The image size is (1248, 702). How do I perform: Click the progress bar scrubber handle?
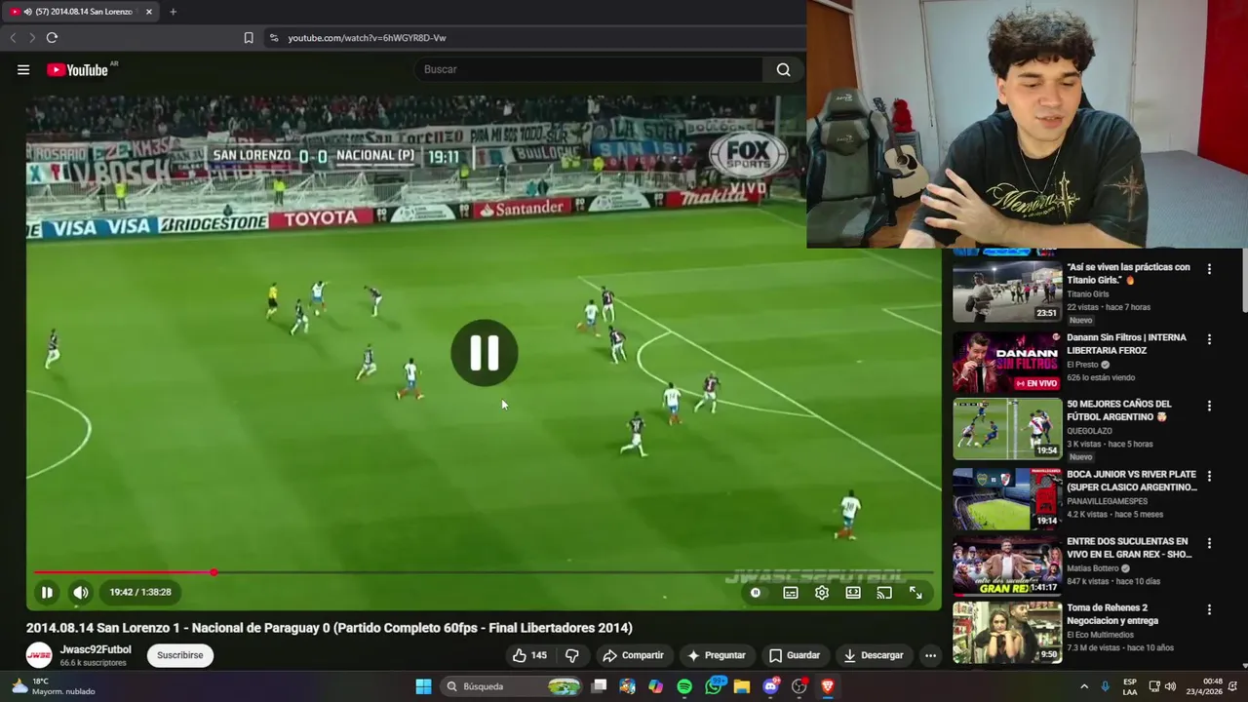[214, 572]
